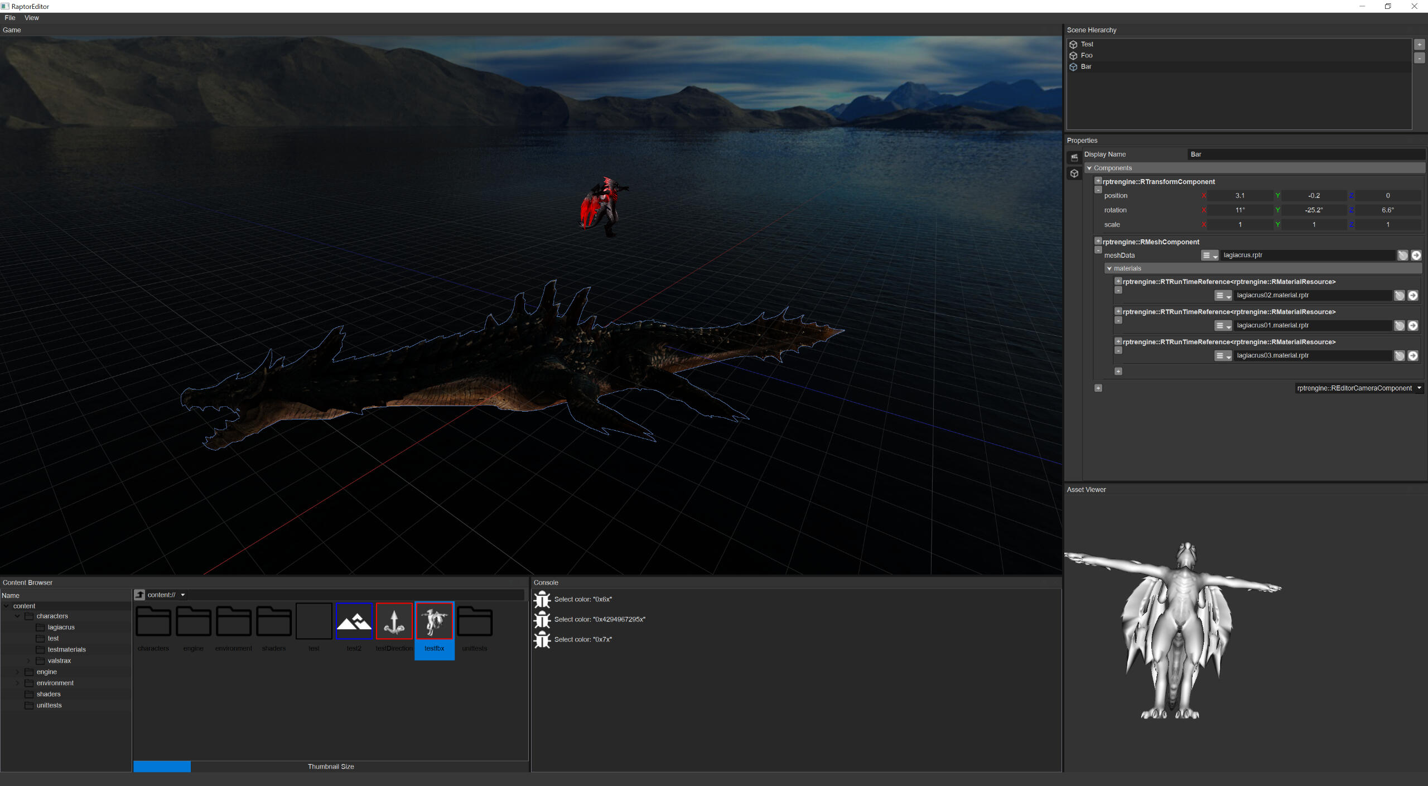Click the bug icon of 'Select color: 0x6x' log
Image resolution: width=1428 pixels, height=786 pixels.
pos(542,600)
